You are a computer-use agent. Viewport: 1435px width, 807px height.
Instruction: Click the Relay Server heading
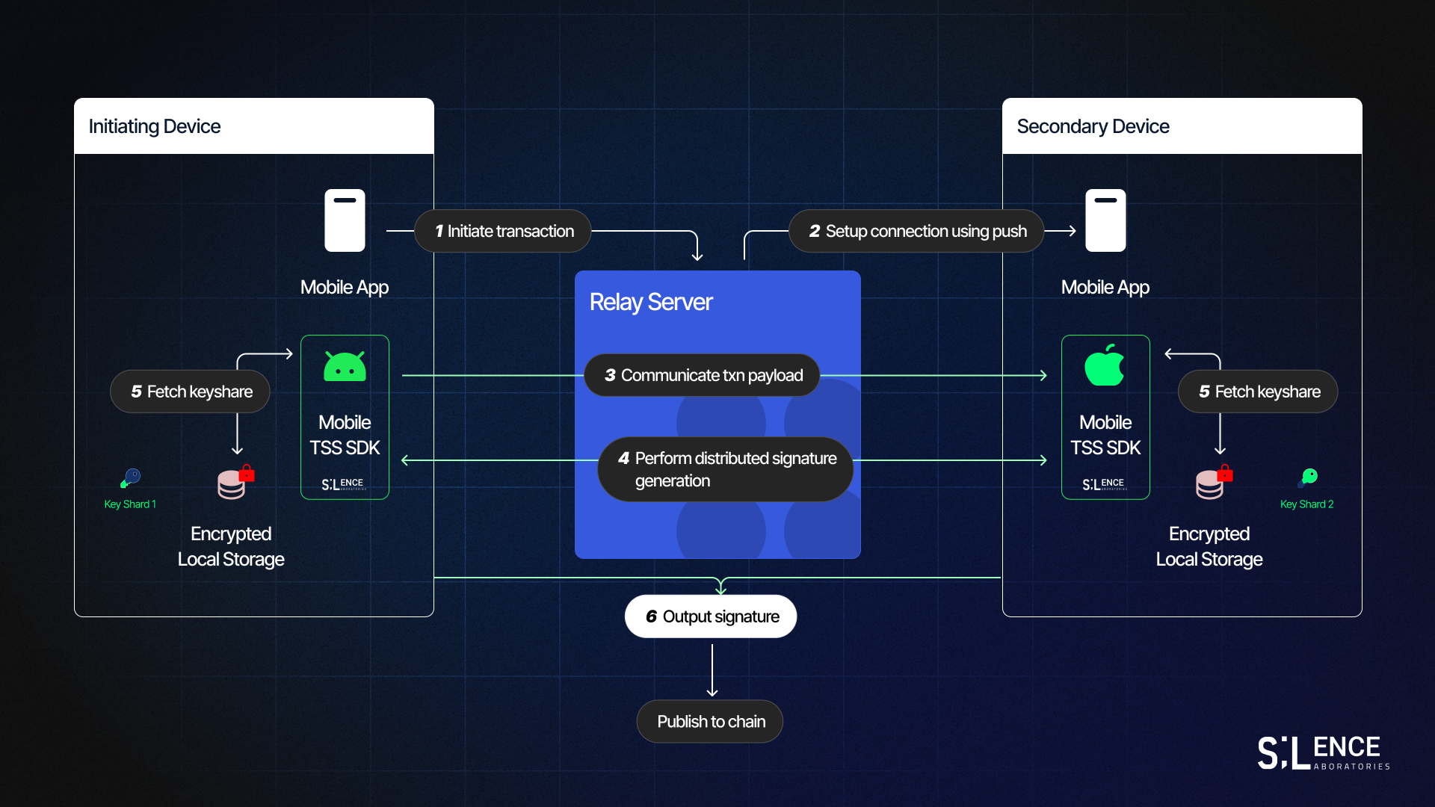pos(650,302)
